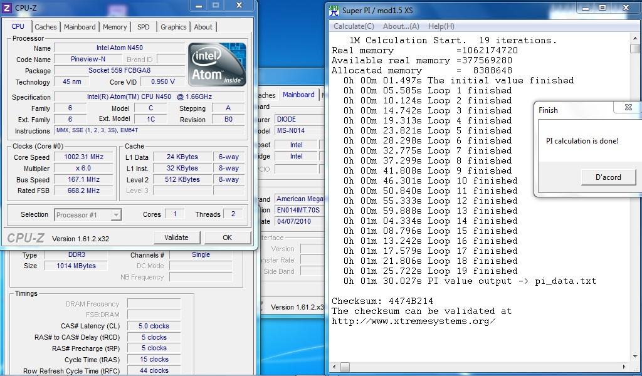Click the Super PI horizontal scroll left arrow
642x376 pixels.
334,367
